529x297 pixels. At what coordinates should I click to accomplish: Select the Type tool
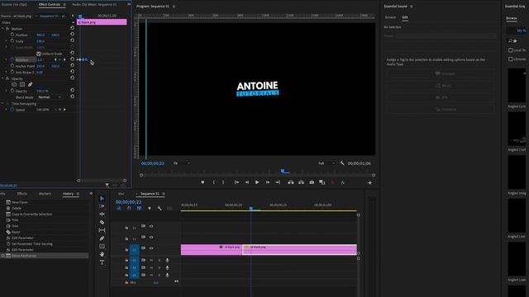102,262
